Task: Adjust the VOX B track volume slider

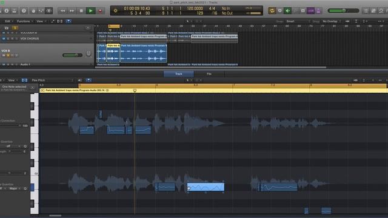Action: pyautogui.click(x=72, y=55)
